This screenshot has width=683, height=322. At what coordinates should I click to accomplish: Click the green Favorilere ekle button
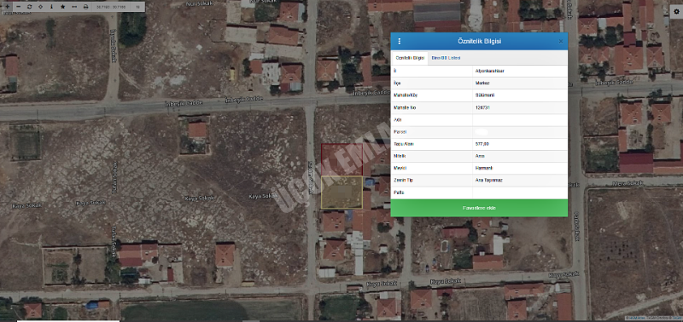click(479, 208)
